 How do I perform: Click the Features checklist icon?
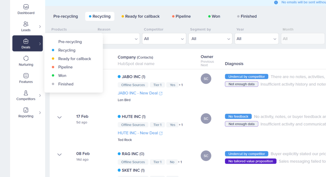[26, 76]
